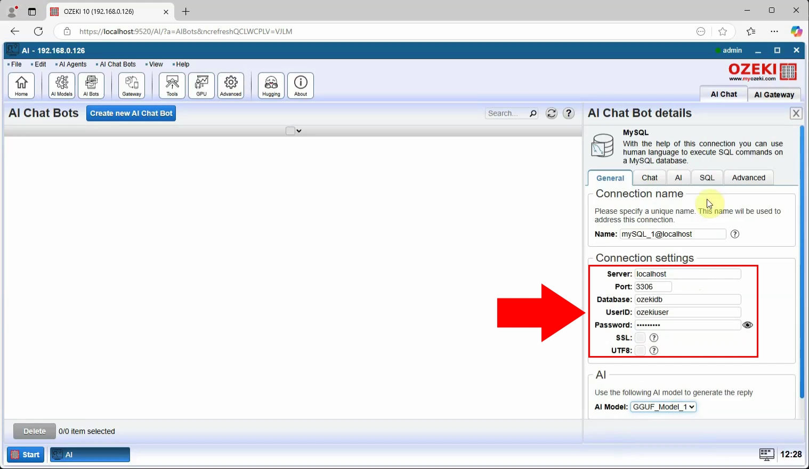
Task: Switch to the Chat tab
Action: click(x=650, y=177)
